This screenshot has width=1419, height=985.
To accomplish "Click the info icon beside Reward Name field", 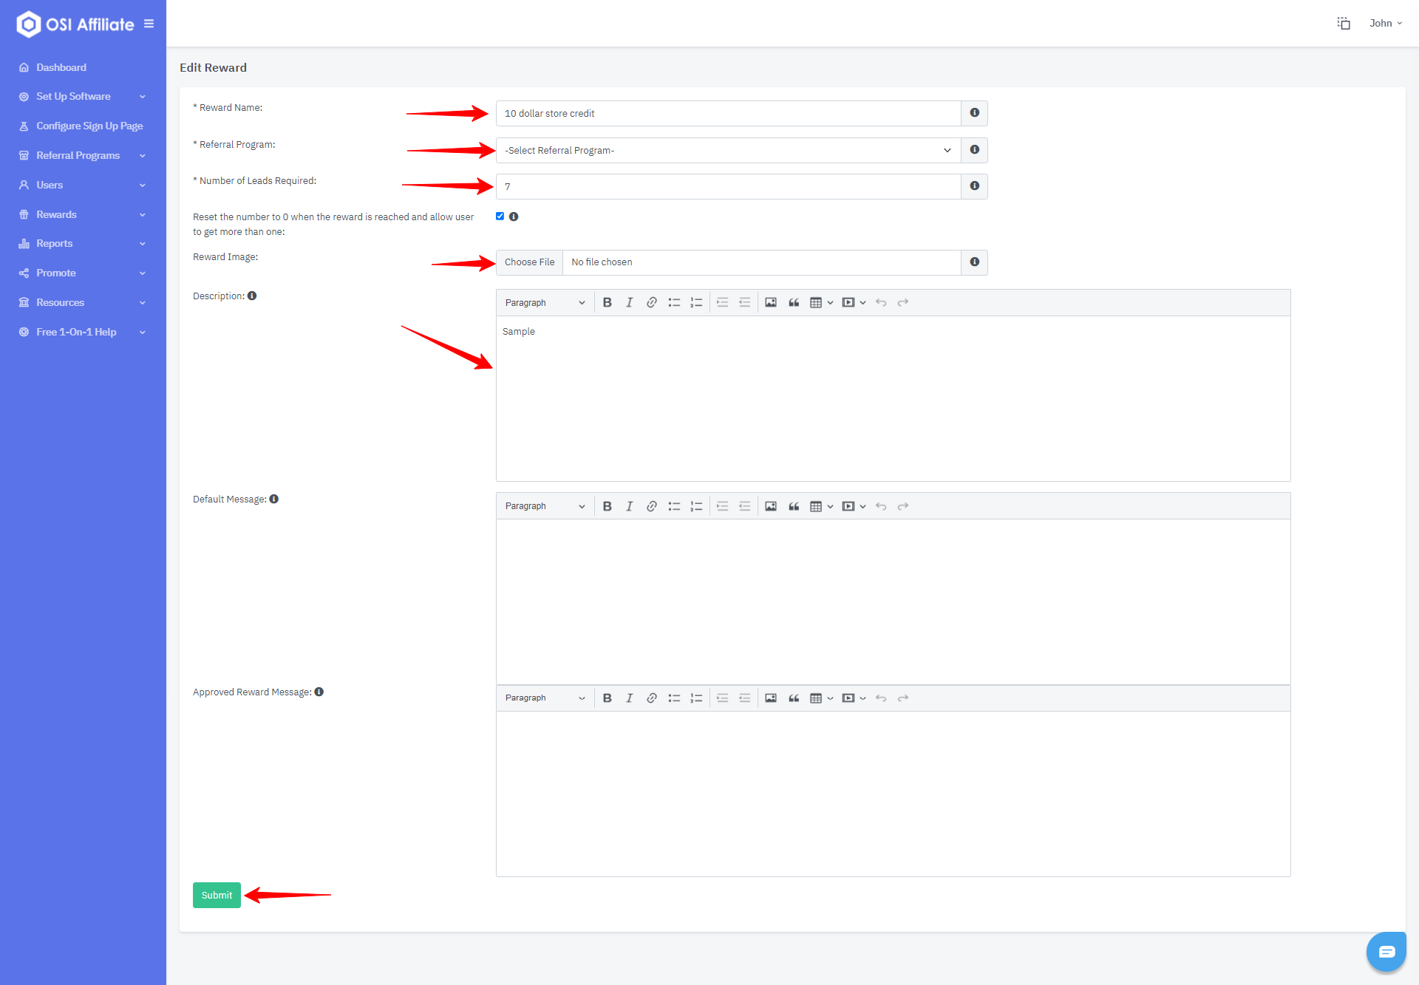I will pos(974,113).
